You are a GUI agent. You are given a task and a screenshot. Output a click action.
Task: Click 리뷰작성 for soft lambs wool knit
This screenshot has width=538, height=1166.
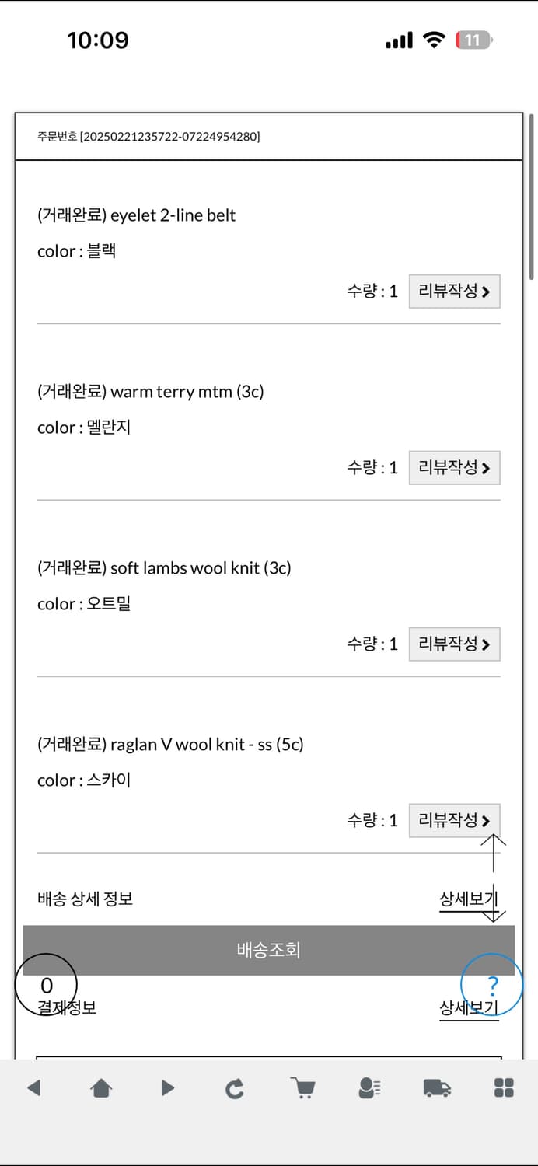point(455,644)
